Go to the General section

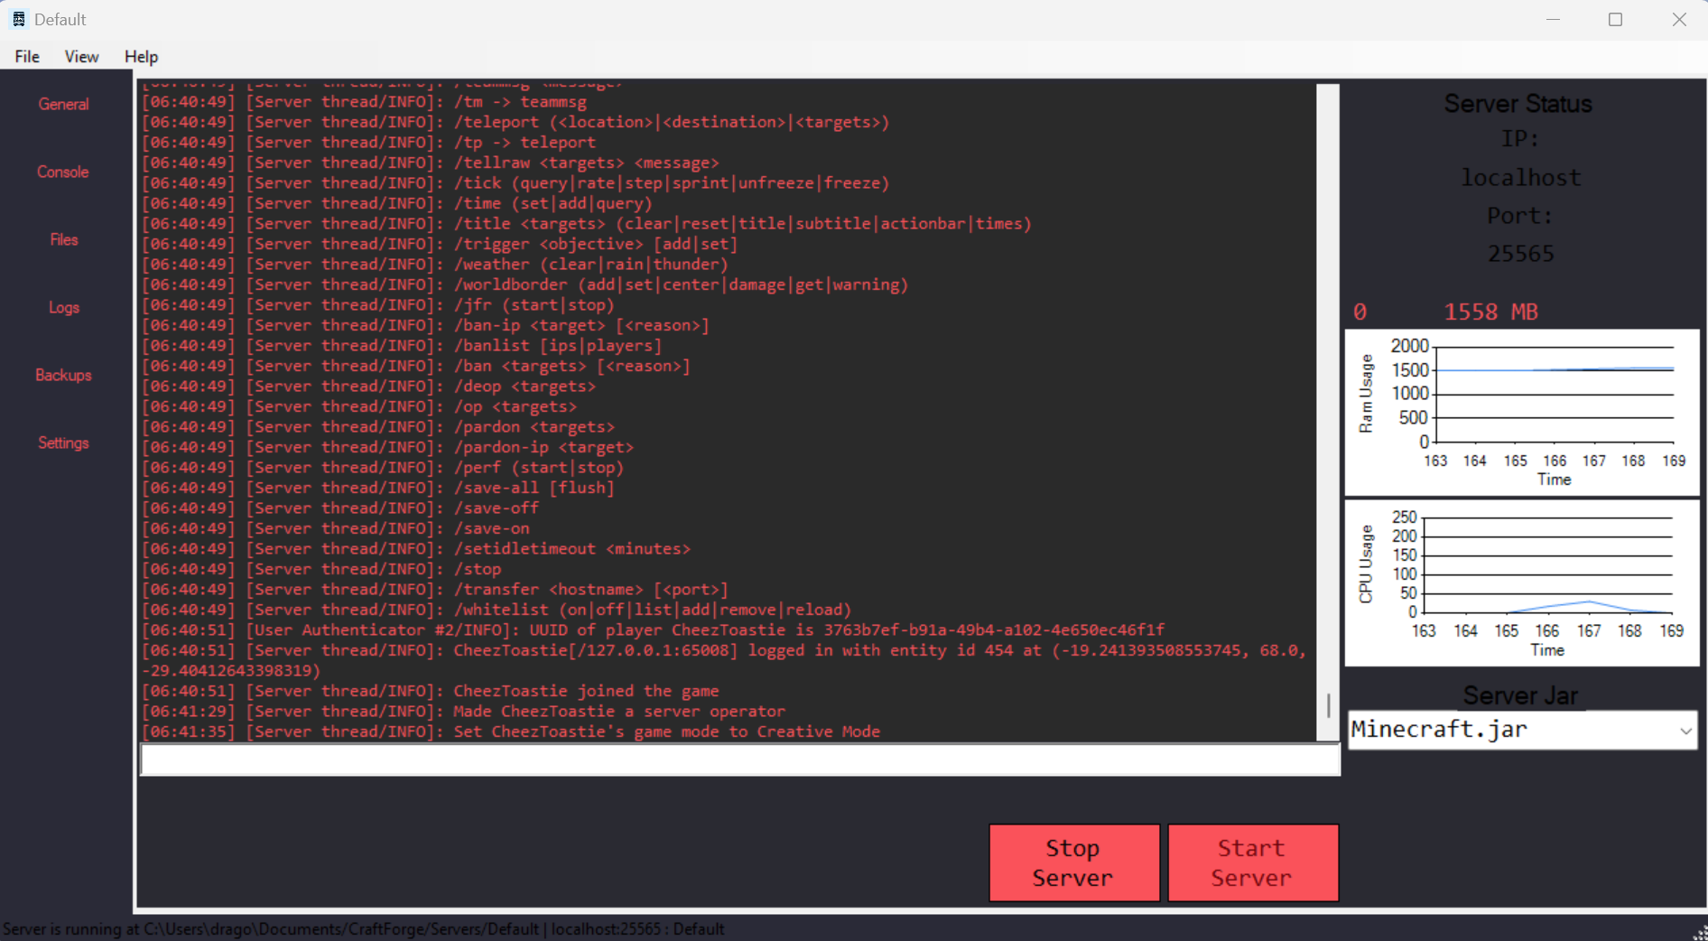tap(63, 104)
